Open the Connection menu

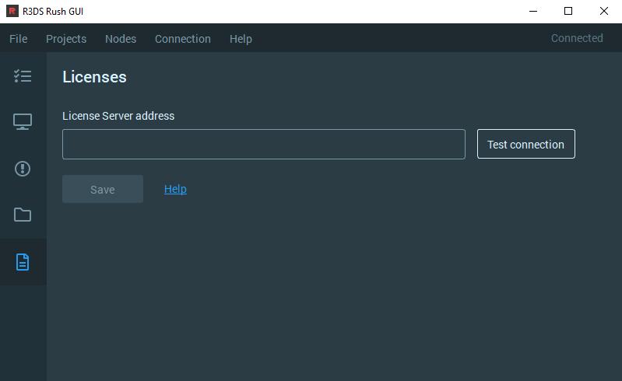(x=183, y=39)
